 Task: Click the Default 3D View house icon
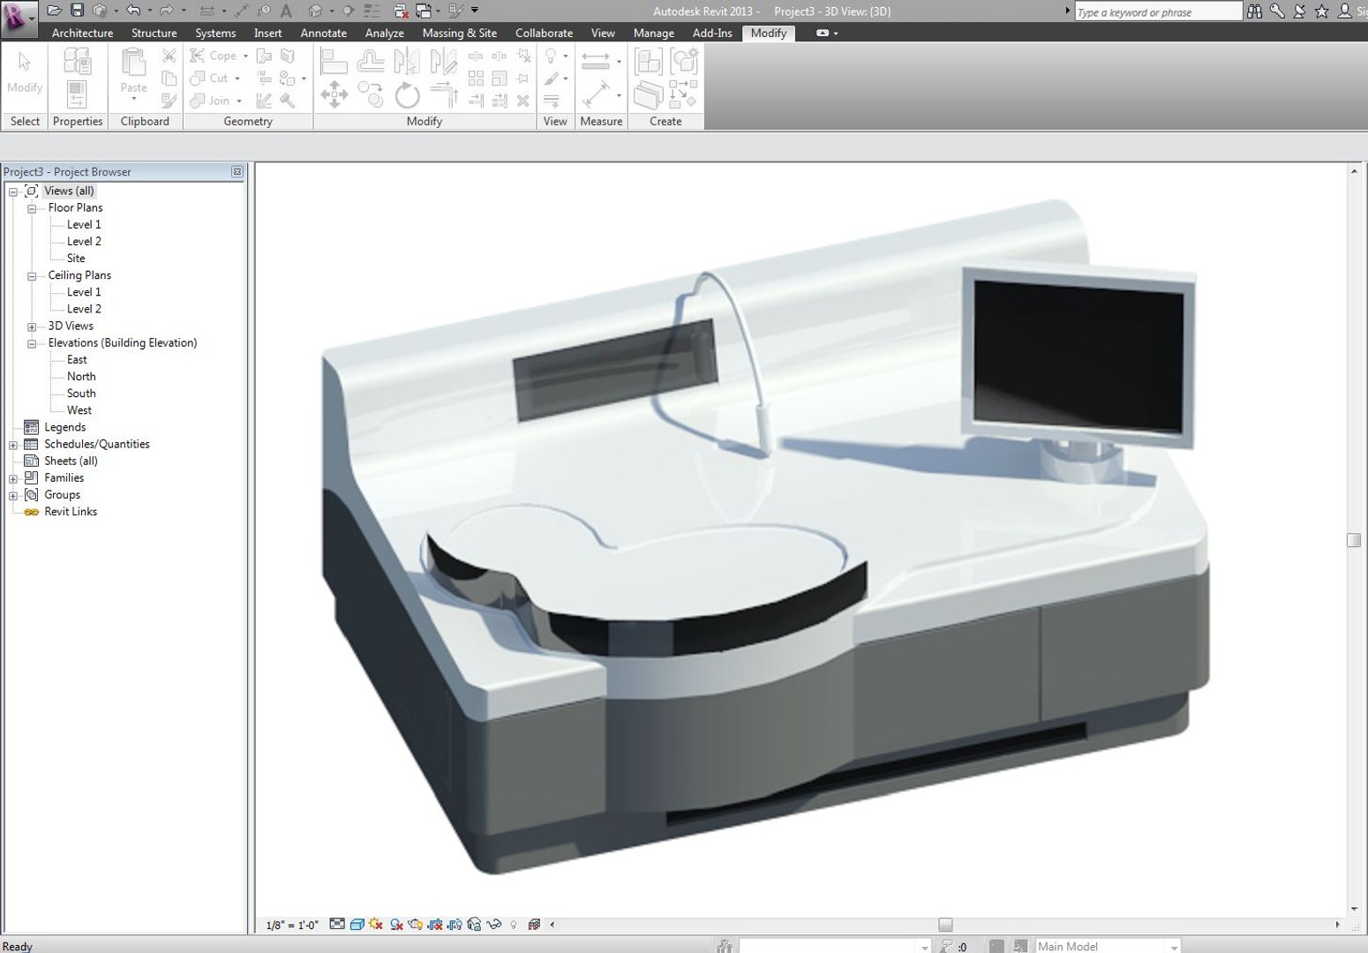tap(315, 11)
